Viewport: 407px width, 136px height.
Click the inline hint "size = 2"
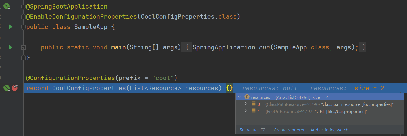coord(369,88)
